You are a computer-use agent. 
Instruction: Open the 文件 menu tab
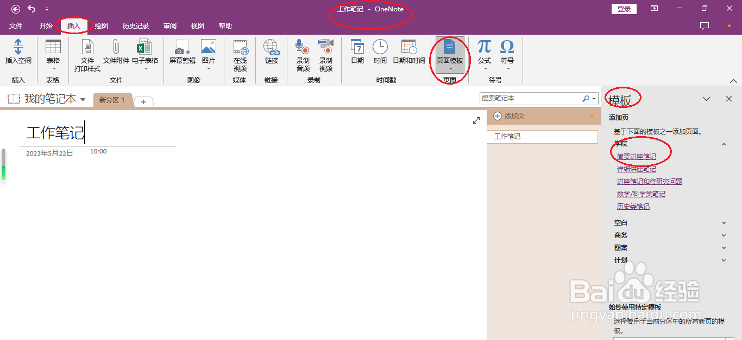(16, 25)
